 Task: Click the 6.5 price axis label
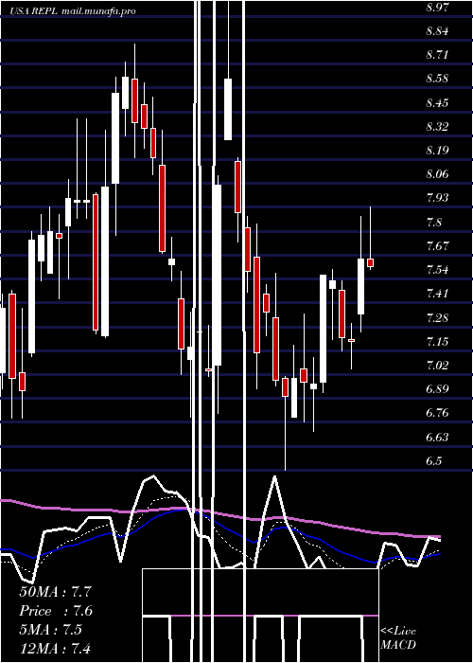[433, 460]
